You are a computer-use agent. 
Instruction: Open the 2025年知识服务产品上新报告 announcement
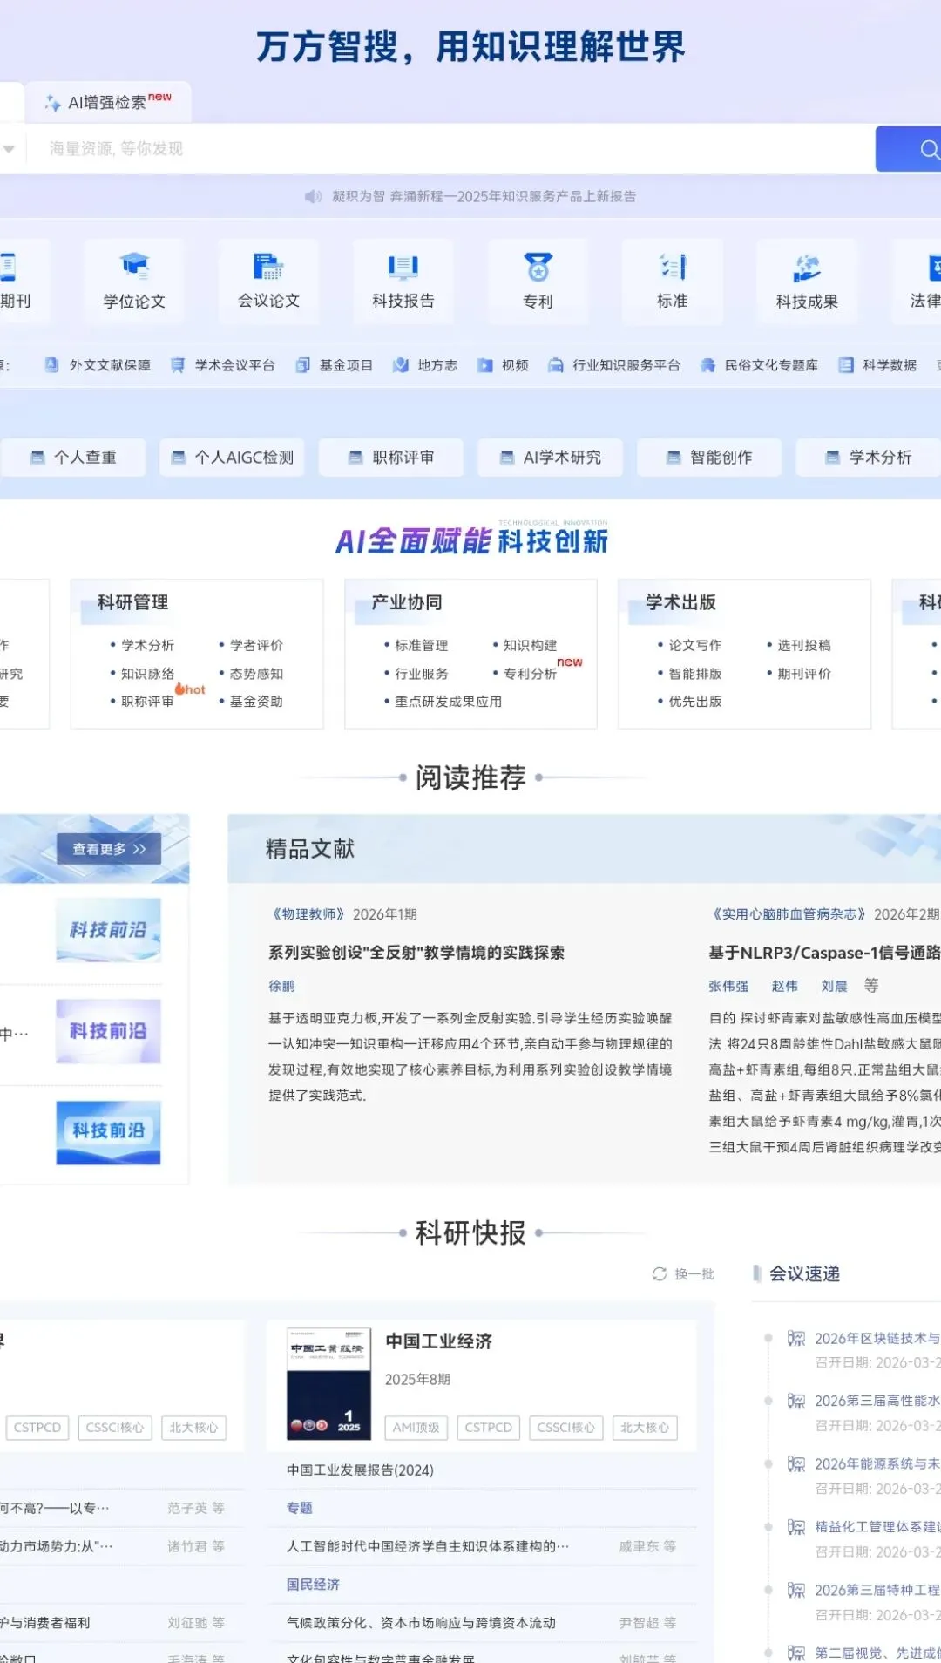pyautogui.click(x=484, y=197)
